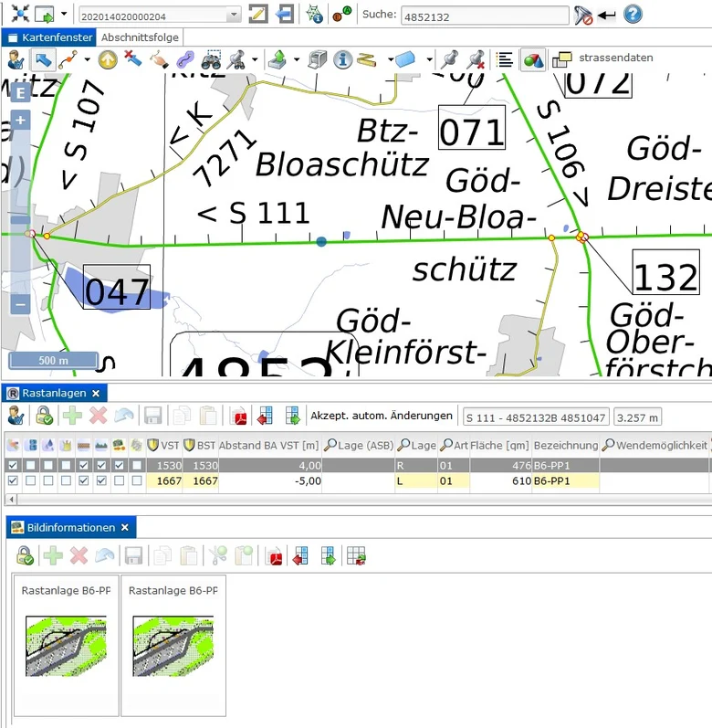Click the yellow up-arrow circle icon
The width and height of the screenshot is (712, 728).
click(x=108, y=60)
